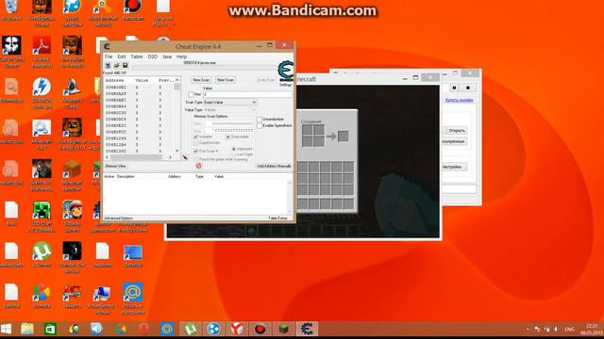Click the Description column header
The image size is (604, 339).
point(126,176)
